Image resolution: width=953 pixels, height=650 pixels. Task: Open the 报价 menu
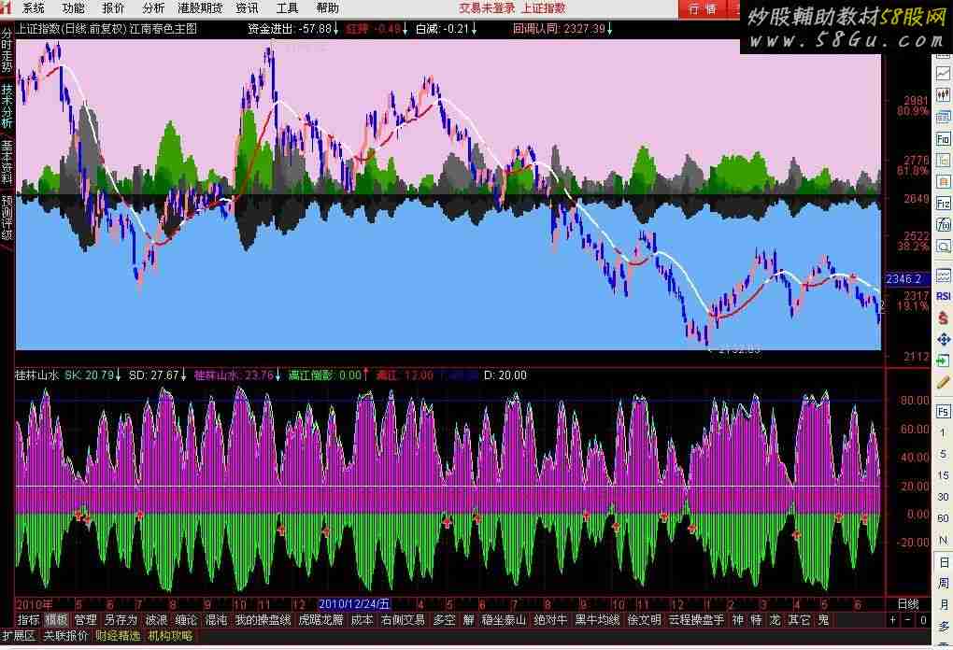[x=113, y=7]
